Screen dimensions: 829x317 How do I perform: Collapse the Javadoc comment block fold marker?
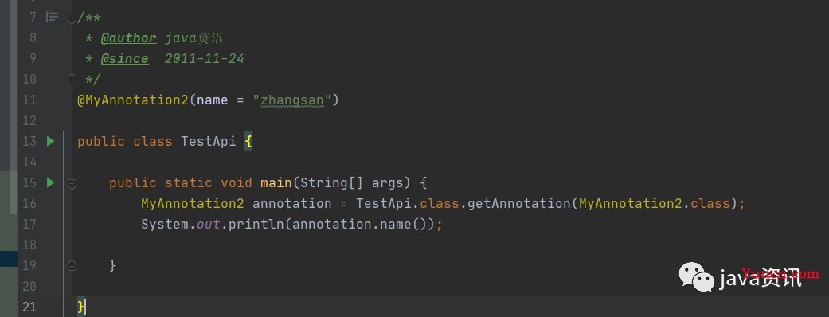point(72,18)
